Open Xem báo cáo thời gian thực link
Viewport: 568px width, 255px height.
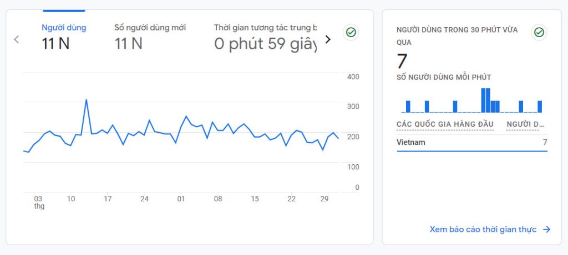tap(483, 230)
